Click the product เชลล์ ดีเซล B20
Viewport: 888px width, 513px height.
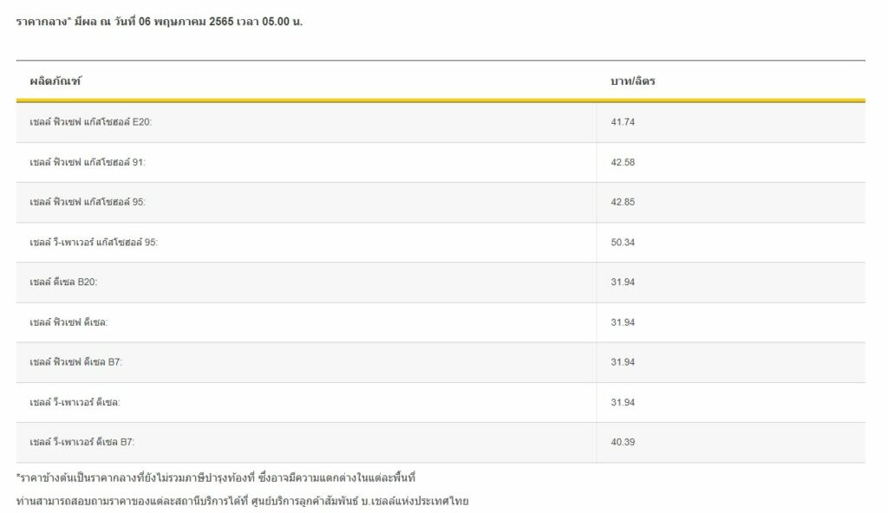[63, 282]
